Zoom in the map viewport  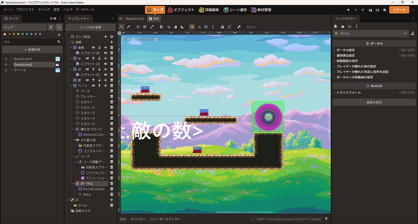[x=156, y=39]
